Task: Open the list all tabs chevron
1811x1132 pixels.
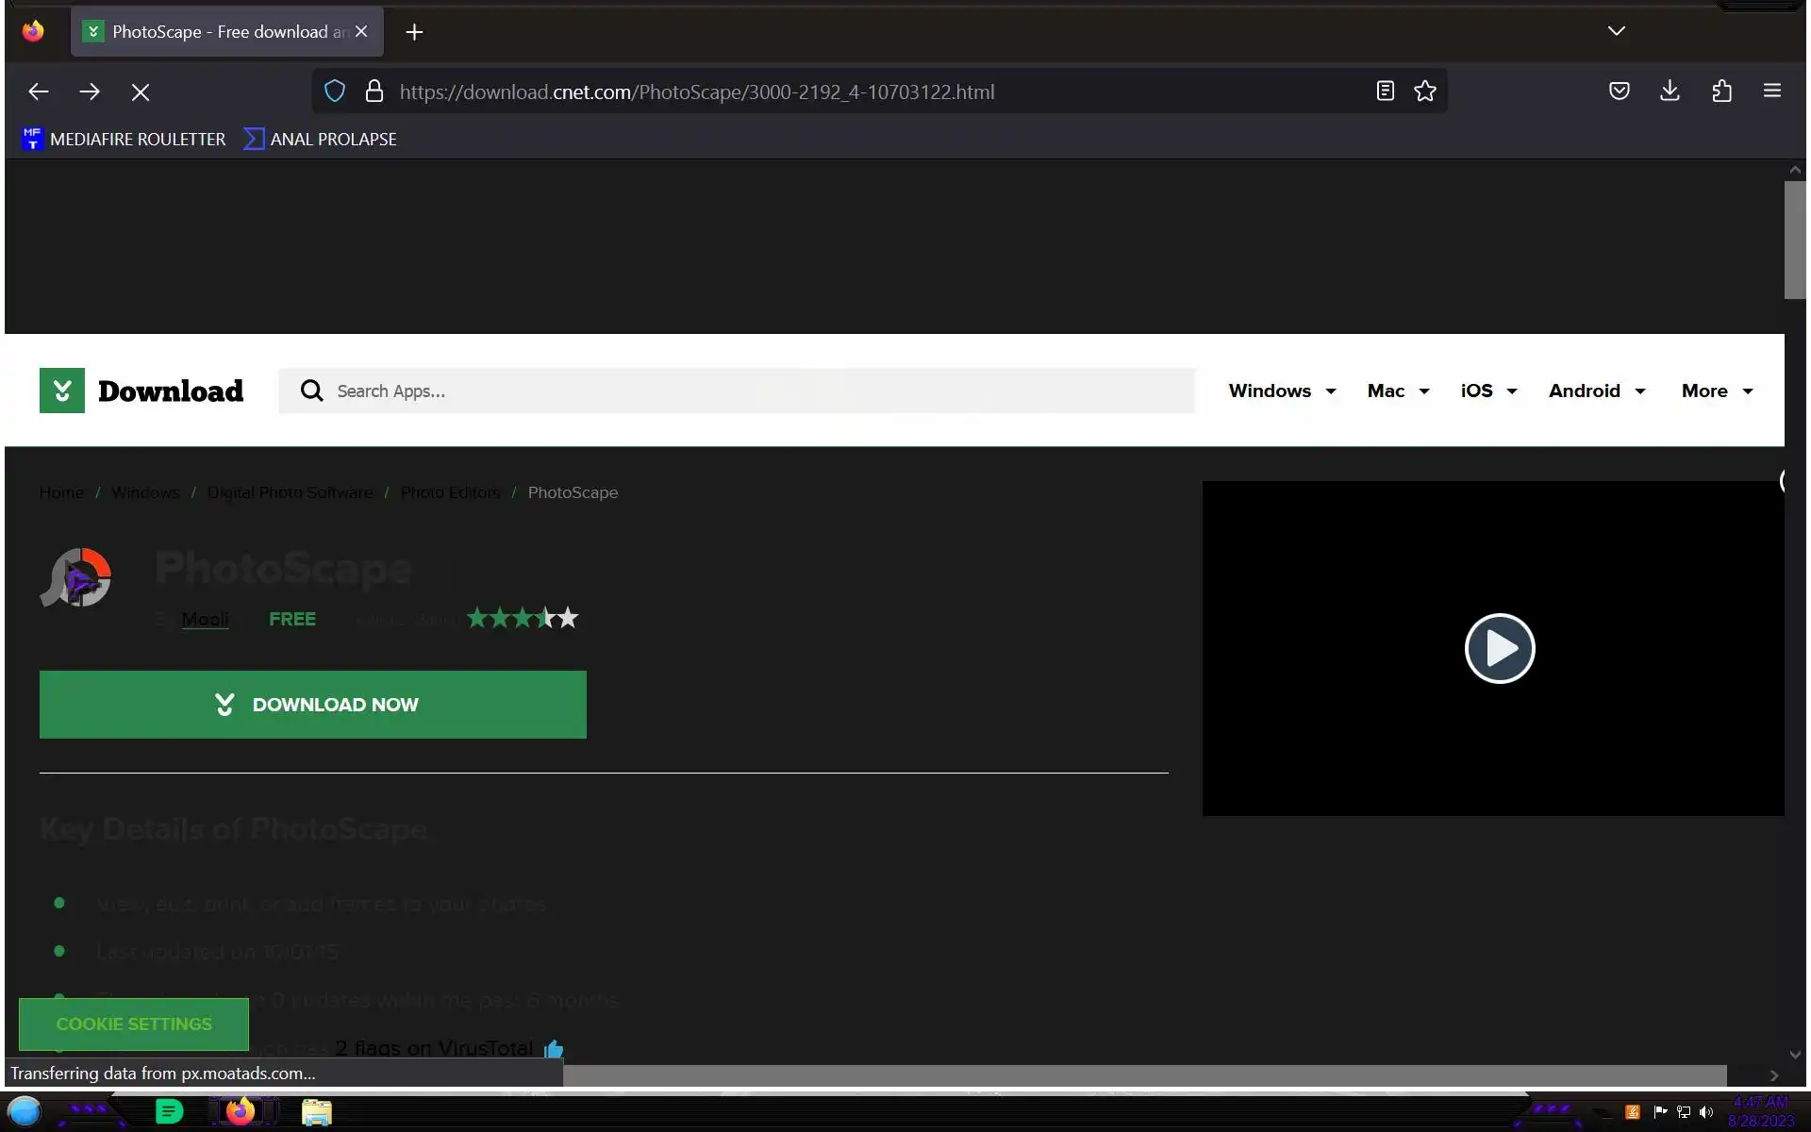Action: 1616,31
